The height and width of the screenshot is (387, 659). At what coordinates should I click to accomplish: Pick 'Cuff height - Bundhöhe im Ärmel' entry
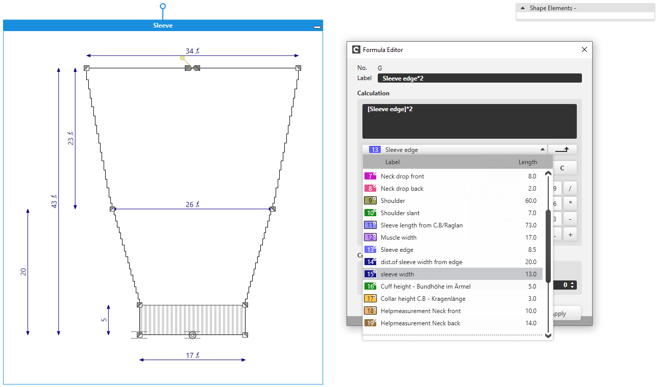coord(425,287)
